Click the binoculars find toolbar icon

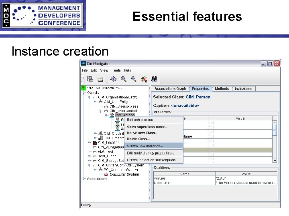click(154, 79)
